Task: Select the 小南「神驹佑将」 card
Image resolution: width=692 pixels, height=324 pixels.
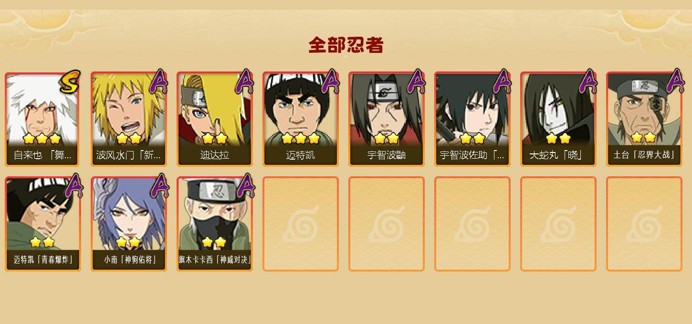Action: (129, 224)
